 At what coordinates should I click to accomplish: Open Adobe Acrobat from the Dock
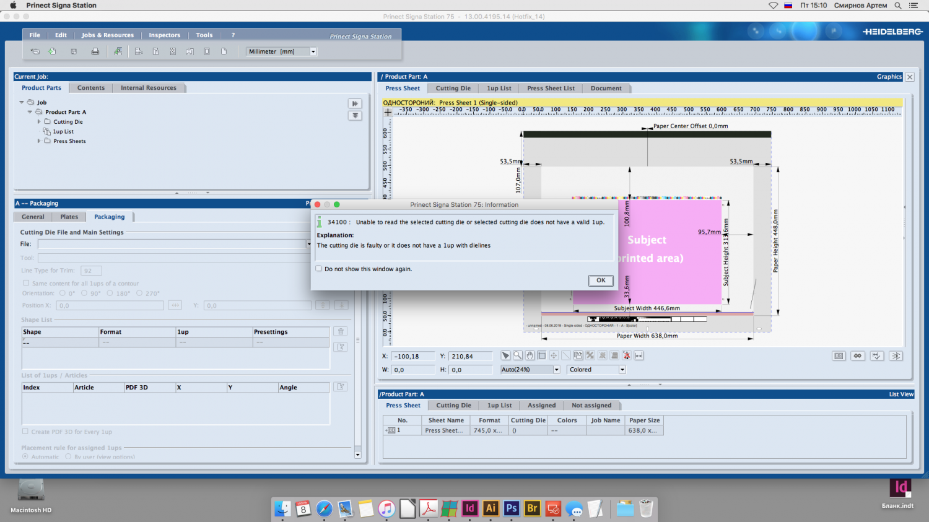(x=429, y=508)
